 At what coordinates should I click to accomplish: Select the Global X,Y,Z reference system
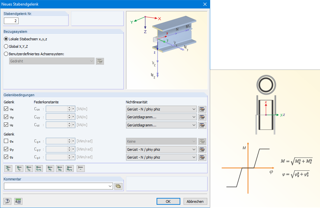pyautogui.click(x=16, y=46)
